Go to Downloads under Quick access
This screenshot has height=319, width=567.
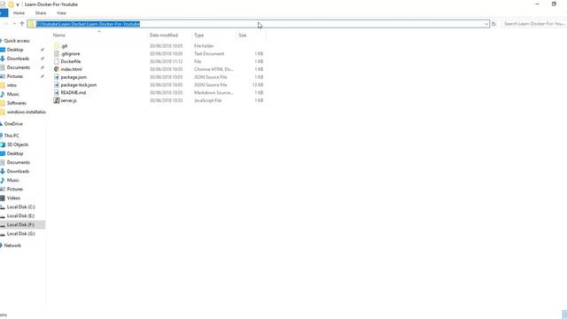click(18, 58)
